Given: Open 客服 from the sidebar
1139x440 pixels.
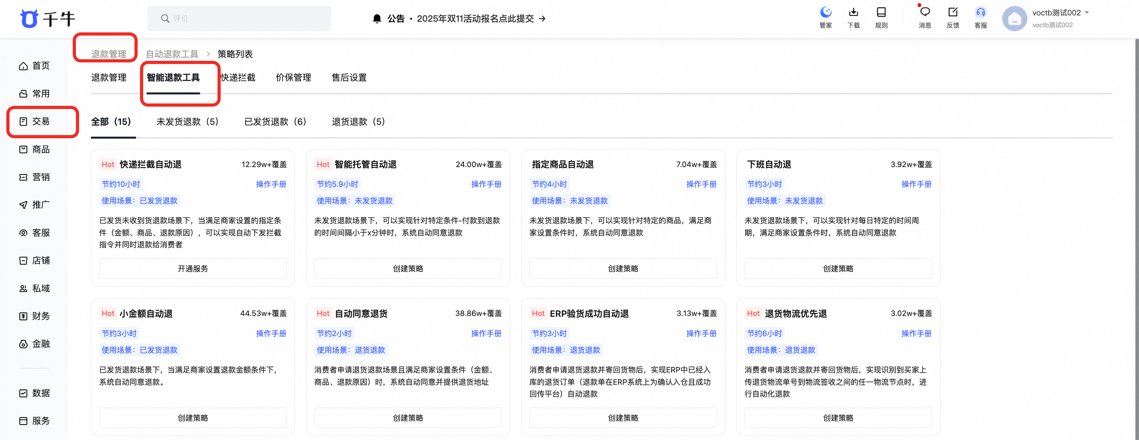Looking at the screenshot, I should pyautogui.click(x=40, y=233).
